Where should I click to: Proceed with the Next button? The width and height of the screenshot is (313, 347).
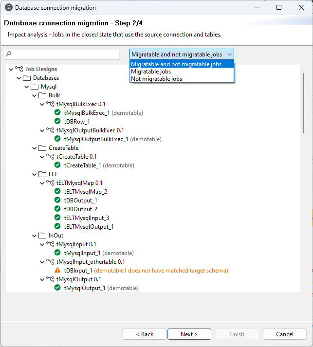[x=189, y=334]
